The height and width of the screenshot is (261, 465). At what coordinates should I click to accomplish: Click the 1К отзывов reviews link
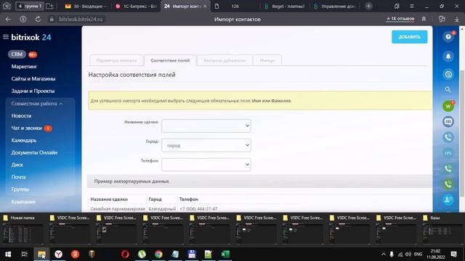tap(400, 19)
